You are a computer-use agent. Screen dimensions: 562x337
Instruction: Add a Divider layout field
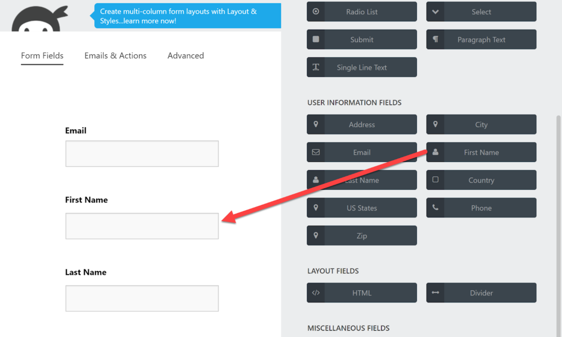pyautogui.click(x=481, y=293)
